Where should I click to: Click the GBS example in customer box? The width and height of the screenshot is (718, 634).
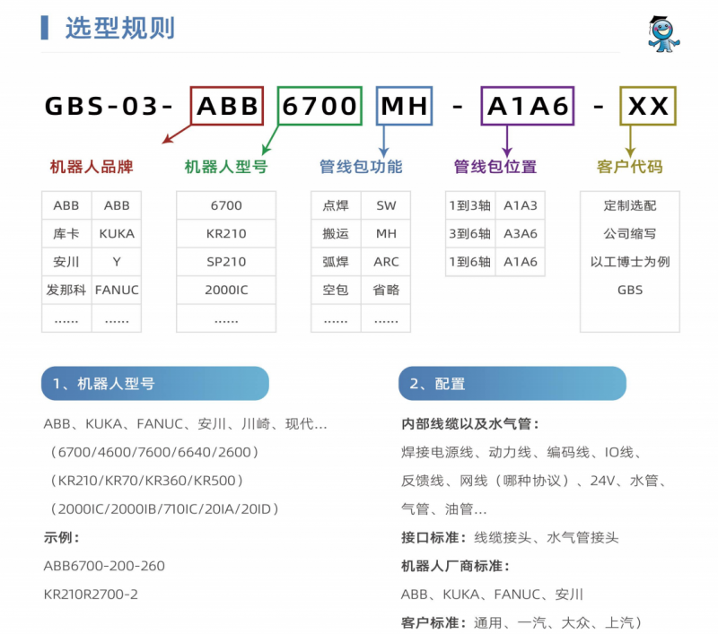(x=630, y=290)
